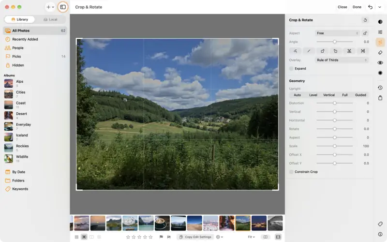Viewport: 387px width, 242px height.
Task: Select the straighten line tool
Action: coord(309,51)
